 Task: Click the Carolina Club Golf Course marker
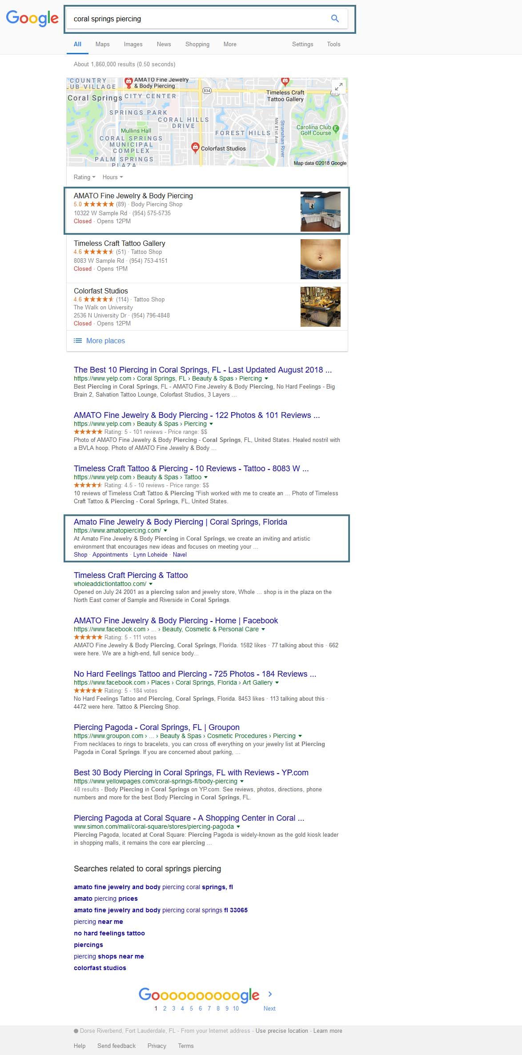336,128
